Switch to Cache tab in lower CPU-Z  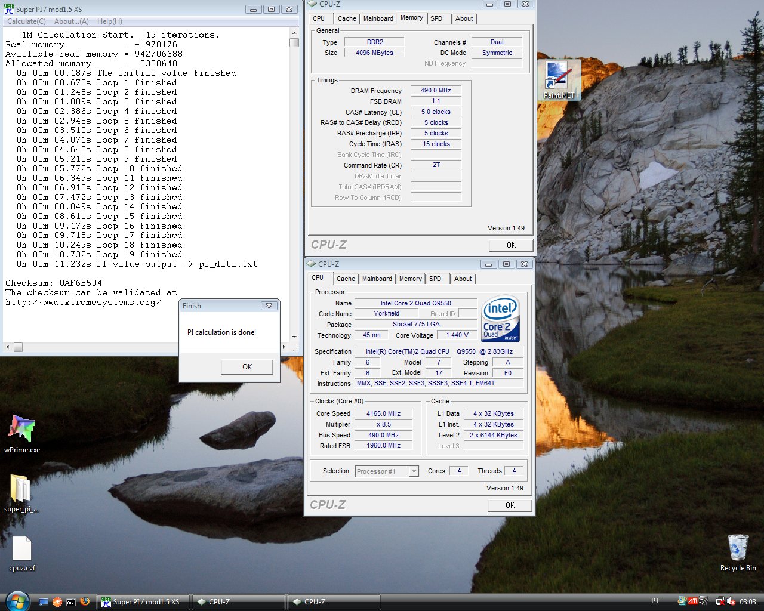tap(346, 279)
